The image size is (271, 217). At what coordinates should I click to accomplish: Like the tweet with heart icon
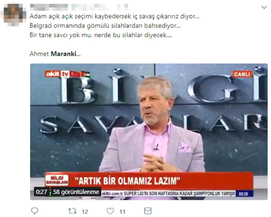click(110, 211)
